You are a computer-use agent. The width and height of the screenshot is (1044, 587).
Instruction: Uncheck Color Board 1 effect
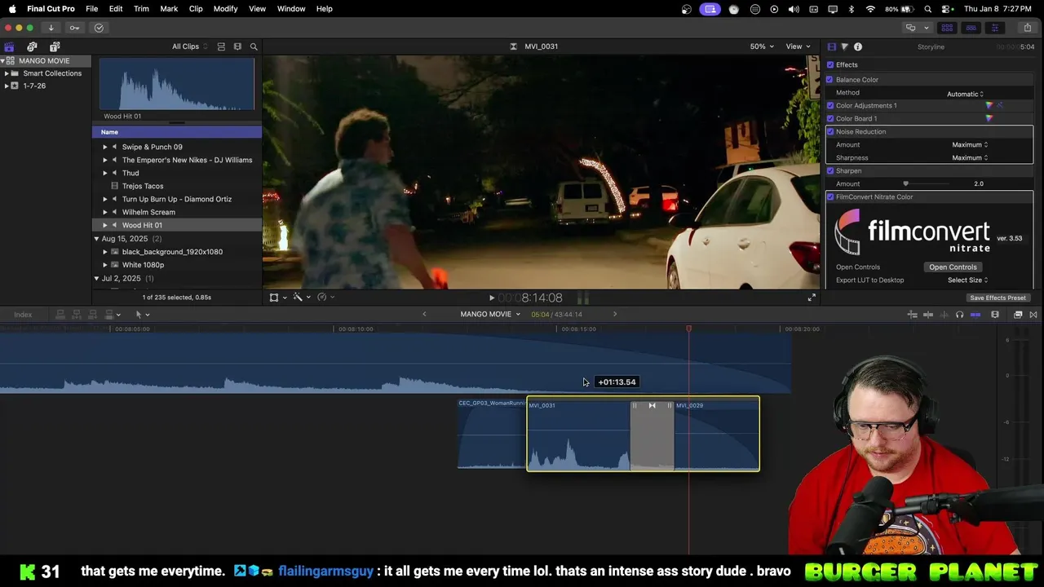pyautogui.click(x=830, y=119)
